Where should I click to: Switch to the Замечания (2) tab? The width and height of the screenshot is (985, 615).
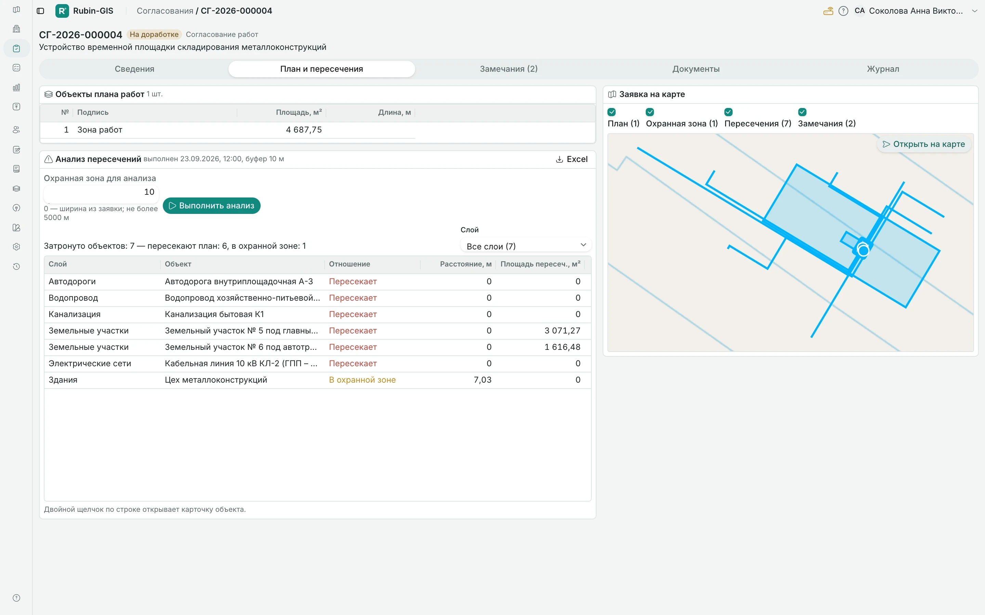point(508,69)
